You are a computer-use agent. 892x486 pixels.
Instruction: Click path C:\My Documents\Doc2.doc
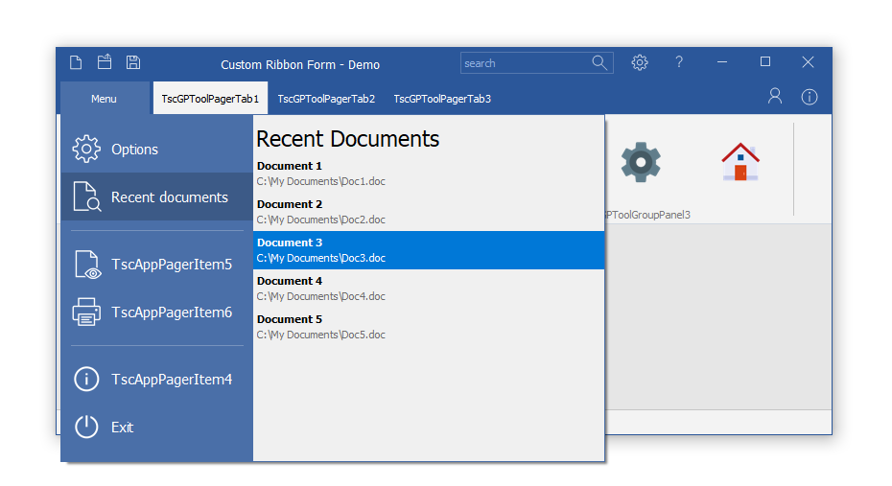pos(321,220)
